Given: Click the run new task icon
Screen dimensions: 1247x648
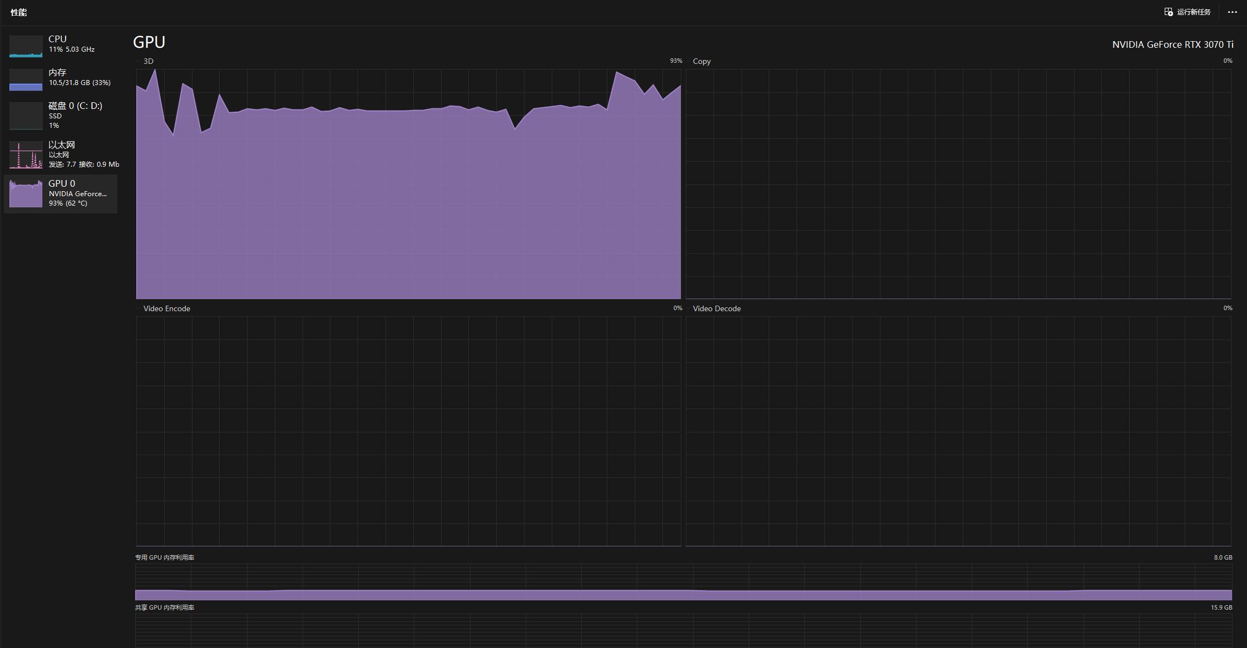Looking at the screenshot, I should click(x=1169, y=12).
